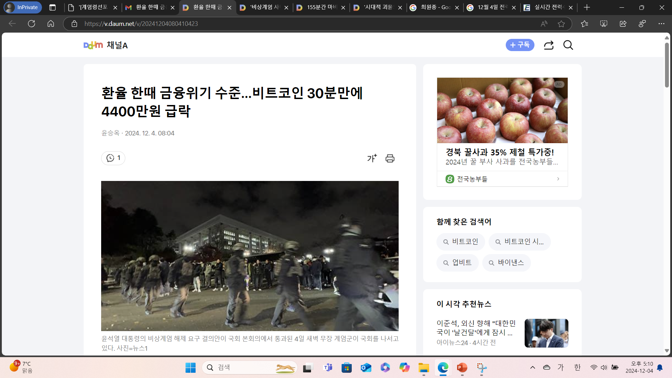Screen dimensions: 672x378
Task: Click the Edge refresh page icon
Action: [x=31, y=23]
